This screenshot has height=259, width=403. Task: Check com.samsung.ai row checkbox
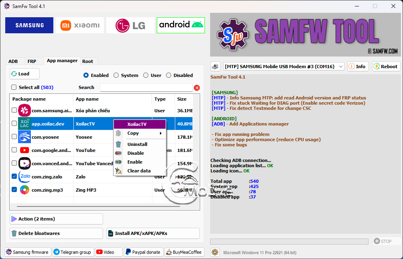[x=14, y=110]
